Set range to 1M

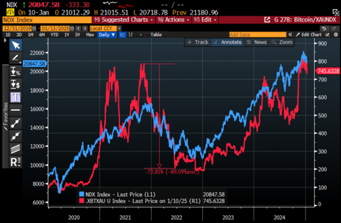click(31, 35)
